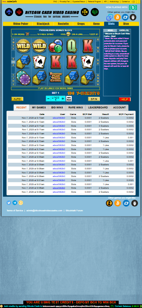Click the Bitcoin Cash Video Casino reel symbol
The image size is (142, 308).
56,77
